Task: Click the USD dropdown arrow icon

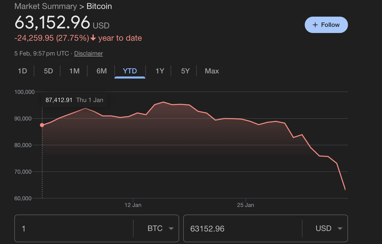Action: coord(340,228)
